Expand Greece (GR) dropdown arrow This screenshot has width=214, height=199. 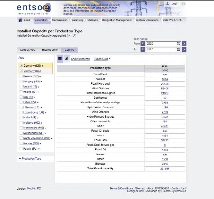[x=40, y=77]
